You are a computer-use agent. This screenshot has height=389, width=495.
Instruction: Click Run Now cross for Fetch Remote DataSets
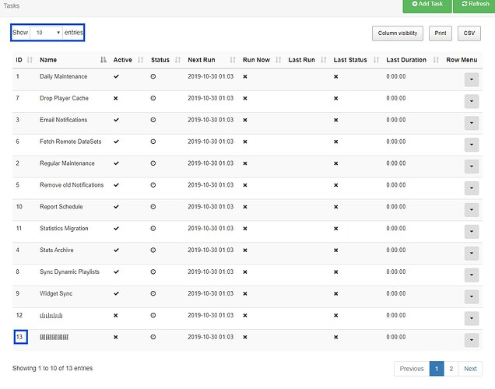pos(245,142)
